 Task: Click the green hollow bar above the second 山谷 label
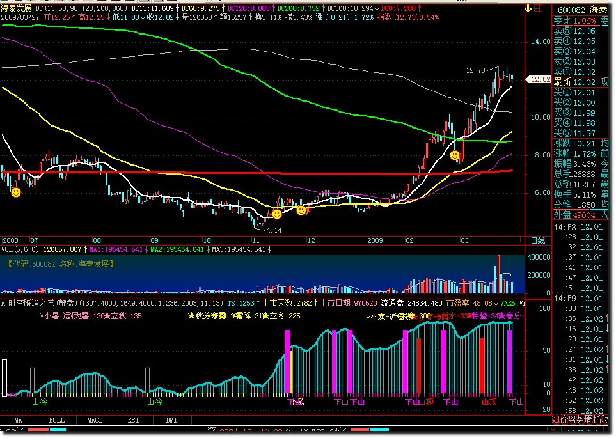click(148, 380)
